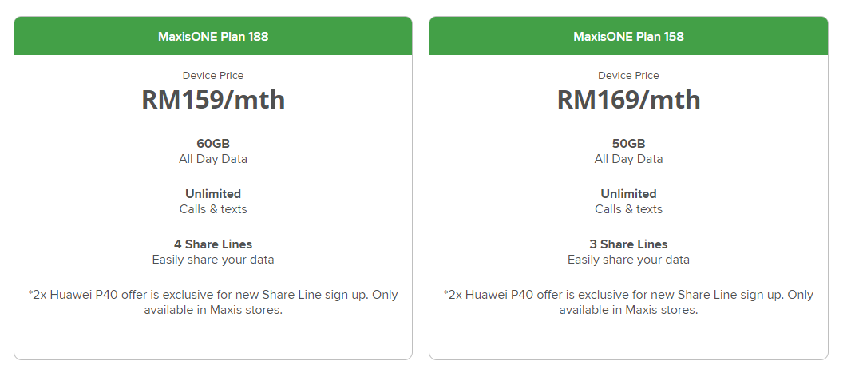Click the 60GB data label
Image resolution: width=843 pixels, height=373 pixels.
tap(213, 144)
